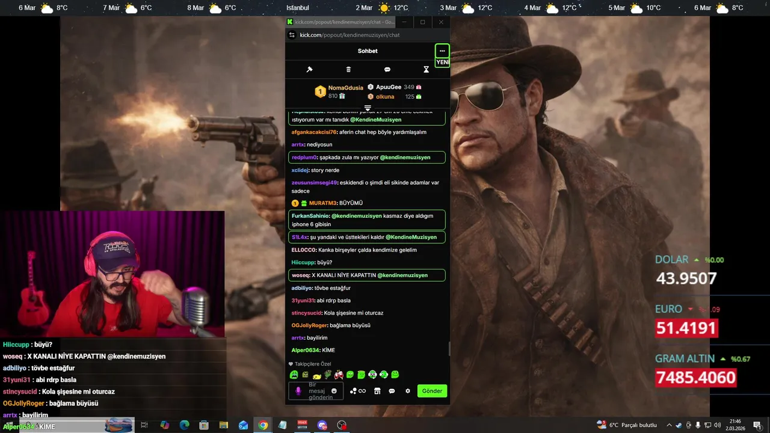
Task: Click the taskbar weather widget 'Parçalı bulutlu'
Action: click(x=627, y=425)
